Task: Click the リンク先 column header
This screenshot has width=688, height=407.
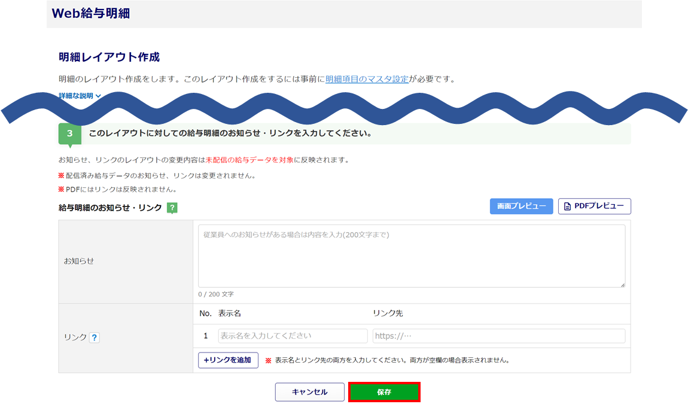Action: pyautogui.click(x=388, y=314)
